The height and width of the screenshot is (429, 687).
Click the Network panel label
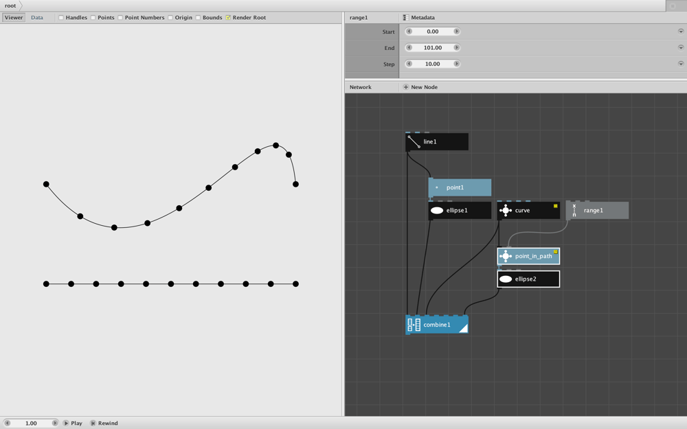point(360,87)
